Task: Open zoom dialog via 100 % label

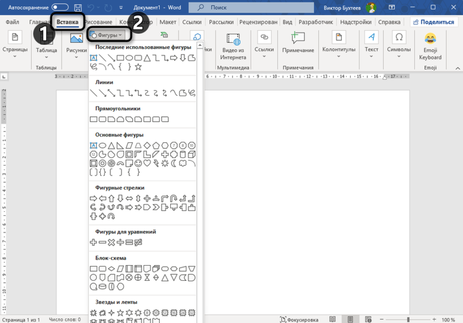Action: click(x=448, y=320)
